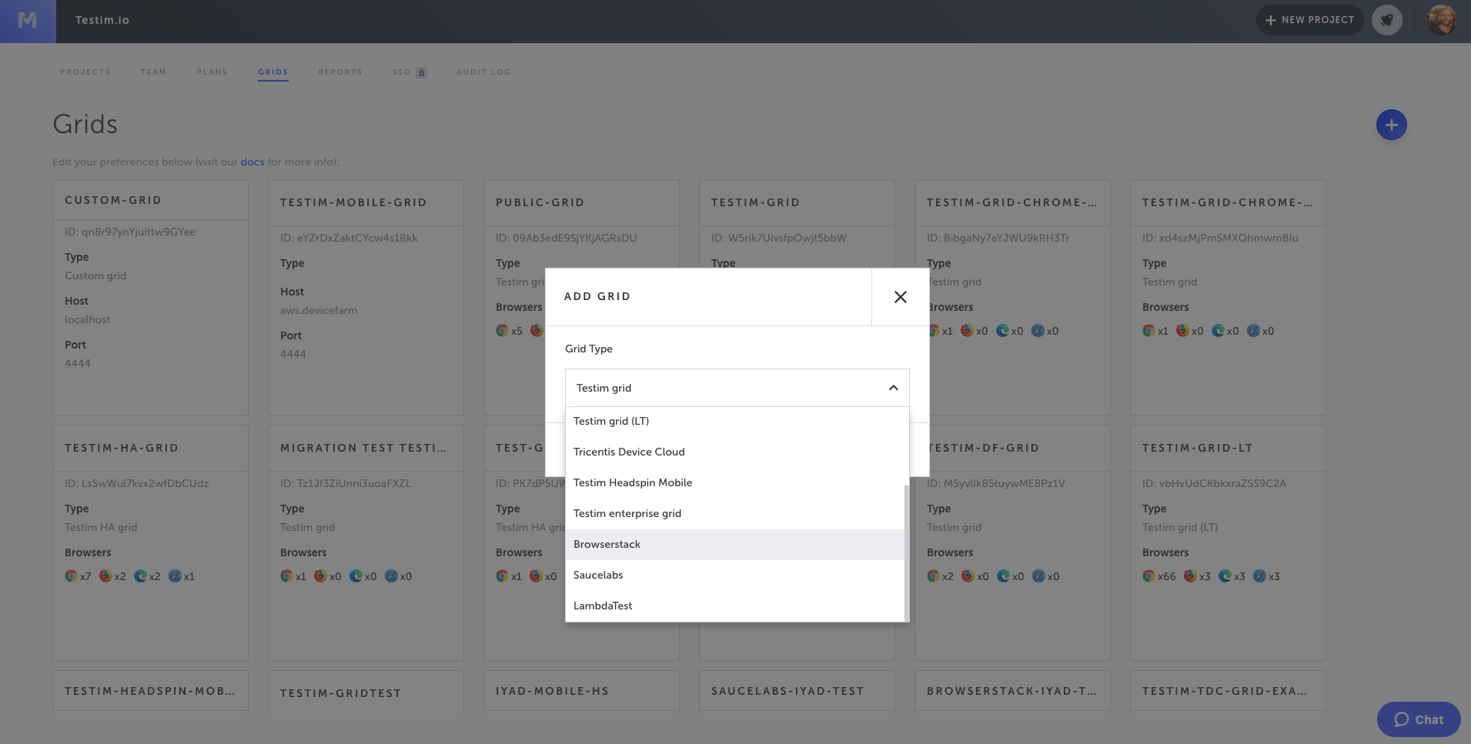The image size is (1471, 744).
Task: Click the blue plus add grid button
Action: pos(1391,125)
